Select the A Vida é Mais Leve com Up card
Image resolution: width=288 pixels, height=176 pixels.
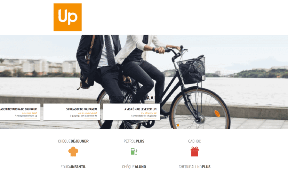[131, 112]
